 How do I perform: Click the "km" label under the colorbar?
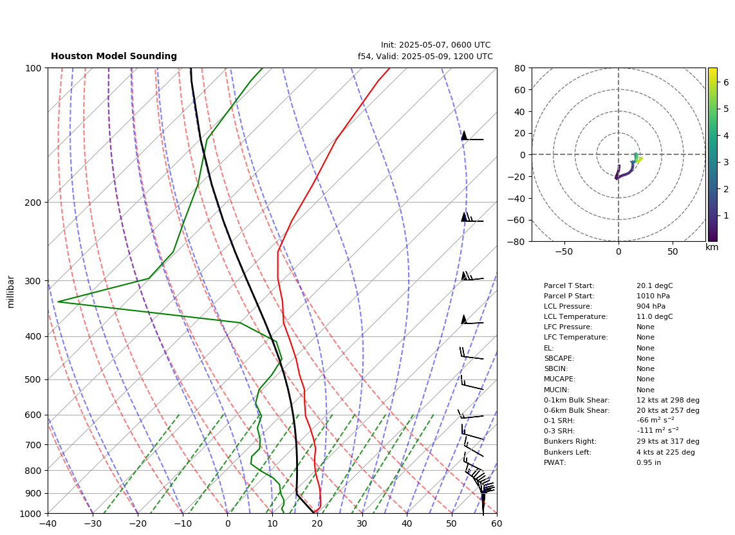(x=712, y=247)
